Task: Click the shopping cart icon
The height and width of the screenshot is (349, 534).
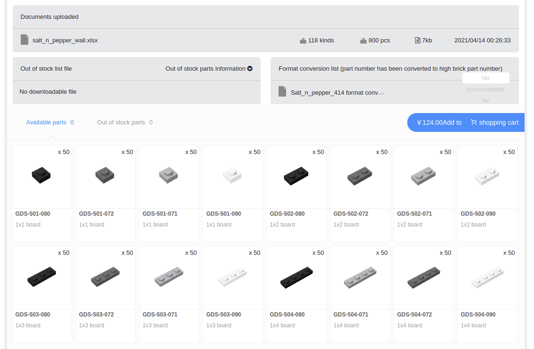Action: point(473,122)
